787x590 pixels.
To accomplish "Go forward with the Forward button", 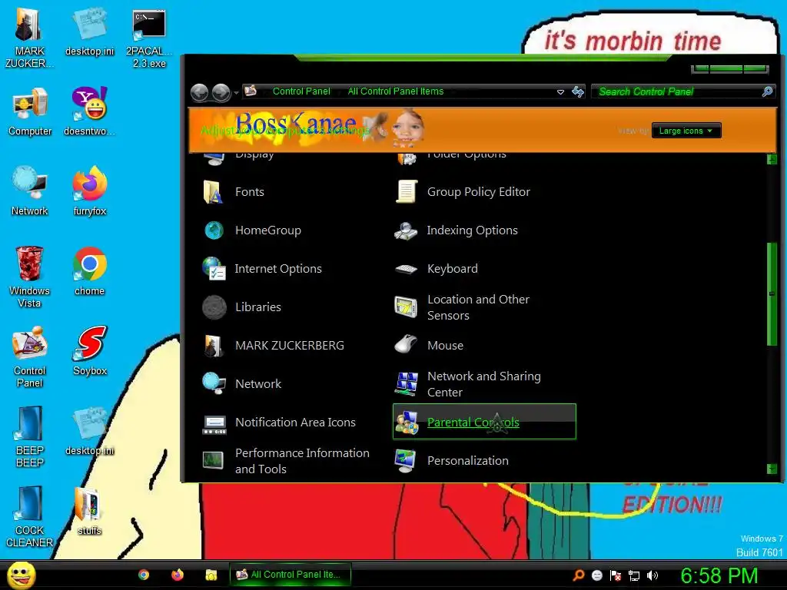I will click(x=221, y=92).
